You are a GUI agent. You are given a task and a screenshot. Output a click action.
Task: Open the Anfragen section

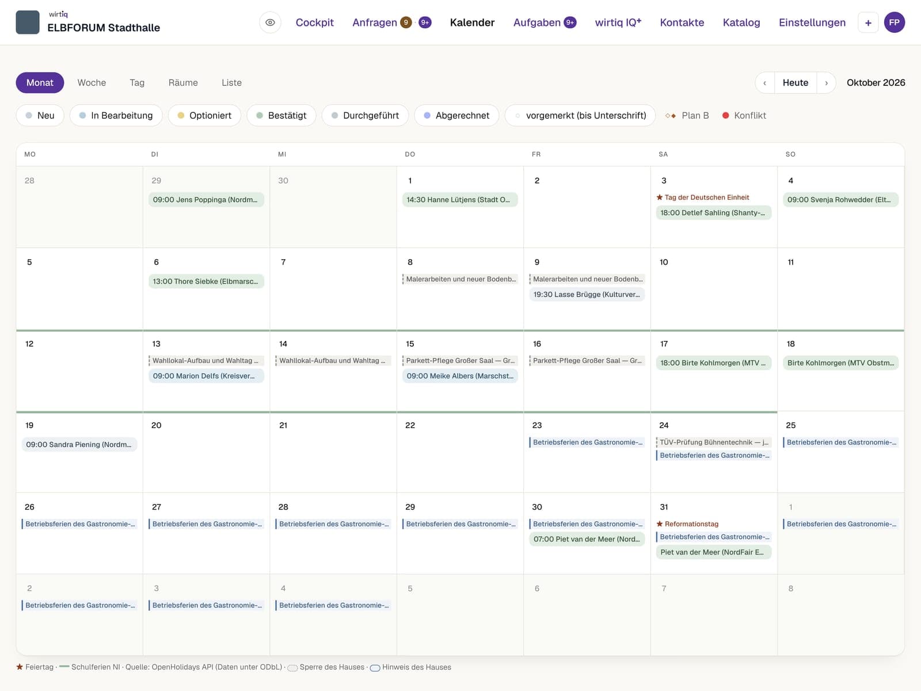tap(375, 22)
